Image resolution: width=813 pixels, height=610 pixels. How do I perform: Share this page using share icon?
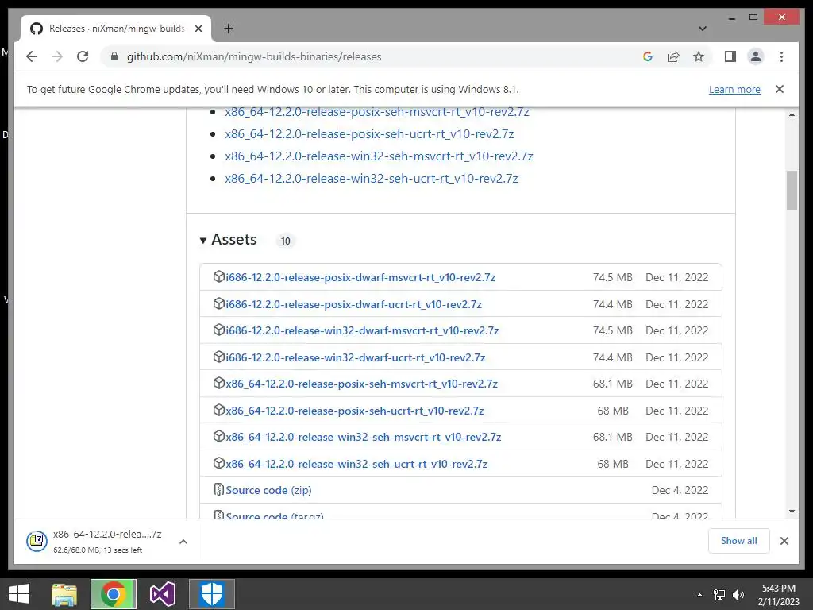[x=673, y=56]
